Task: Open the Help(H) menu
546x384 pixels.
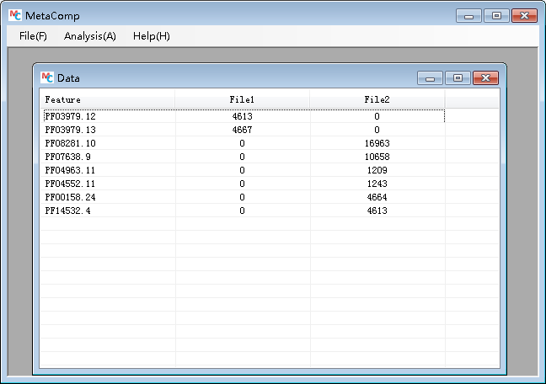Action: [151, 36]
